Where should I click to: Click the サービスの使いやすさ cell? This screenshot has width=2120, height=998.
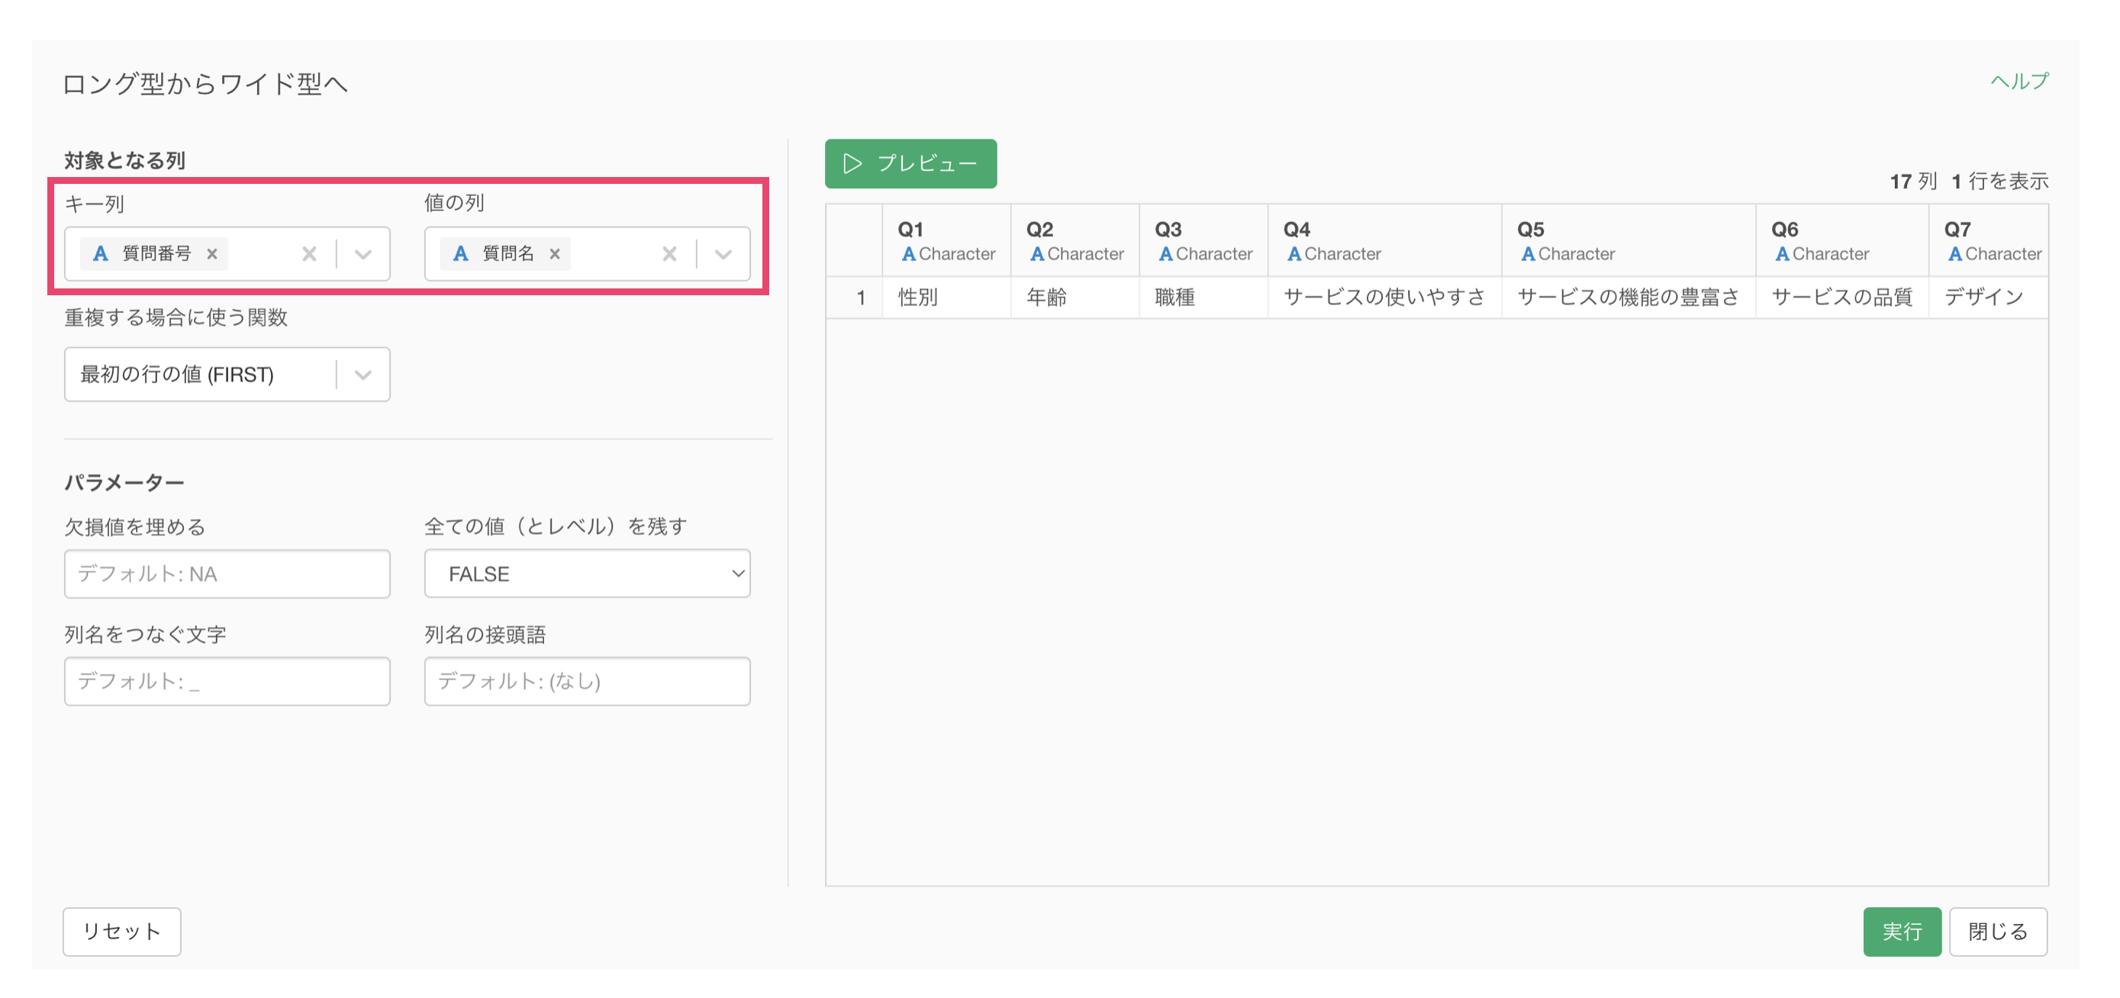click(1384, 297)
